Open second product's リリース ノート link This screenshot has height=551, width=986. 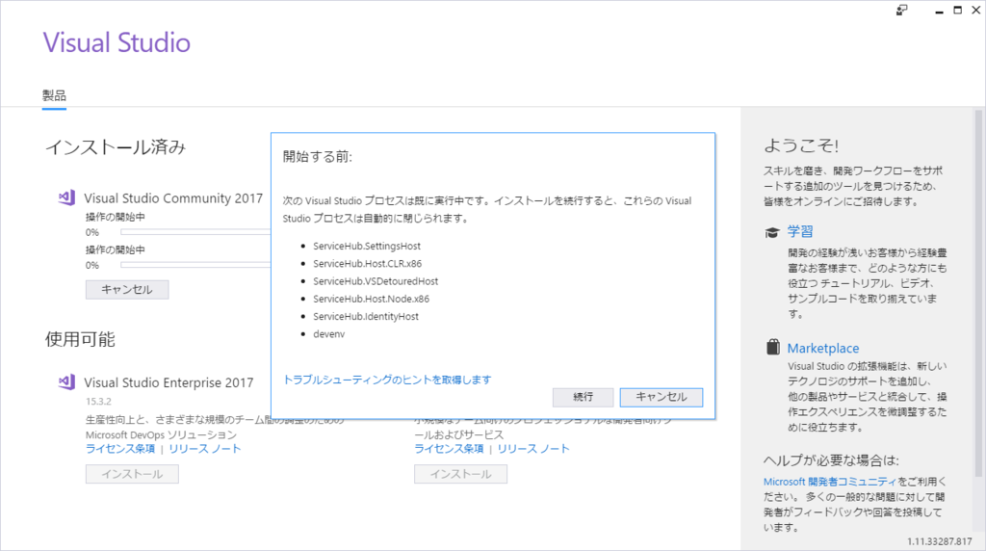coord(533,449)
